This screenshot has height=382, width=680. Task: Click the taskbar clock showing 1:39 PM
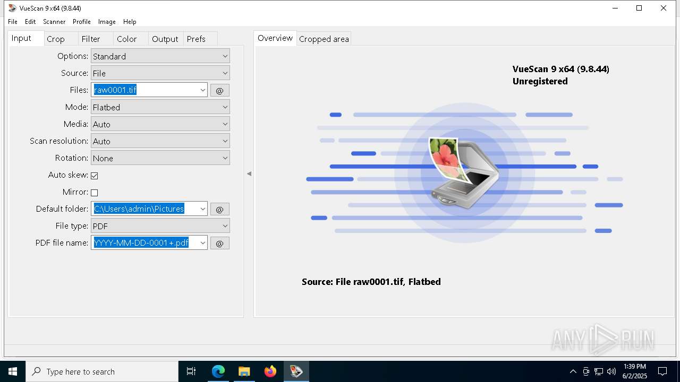point(635,371)
